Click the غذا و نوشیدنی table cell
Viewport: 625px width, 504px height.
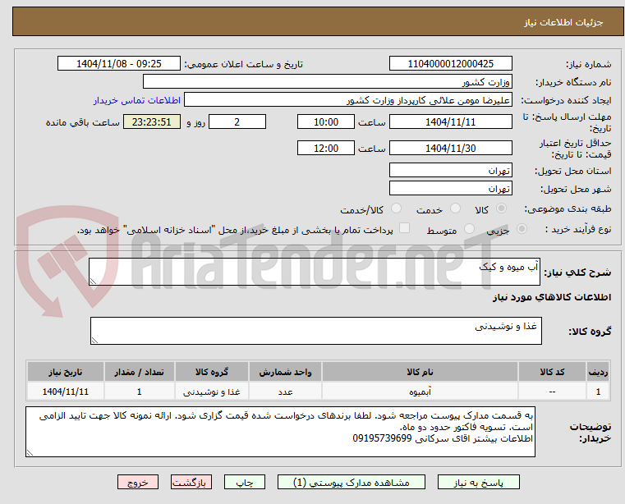(212, 392)
